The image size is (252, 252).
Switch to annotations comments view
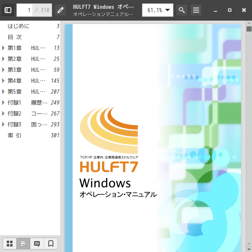pos(37,244)
